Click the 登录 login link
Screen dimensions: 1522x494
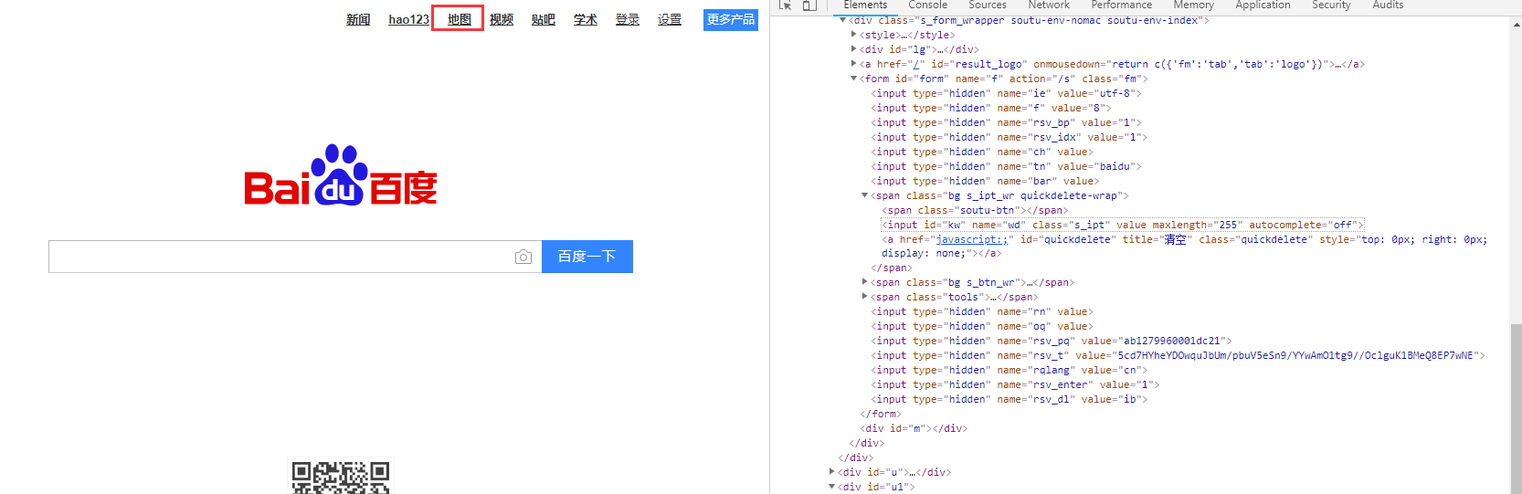[x=628, y=19]
